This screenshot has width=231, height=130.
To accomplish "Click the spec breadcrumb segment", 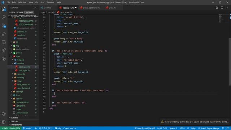I will 43,12.
